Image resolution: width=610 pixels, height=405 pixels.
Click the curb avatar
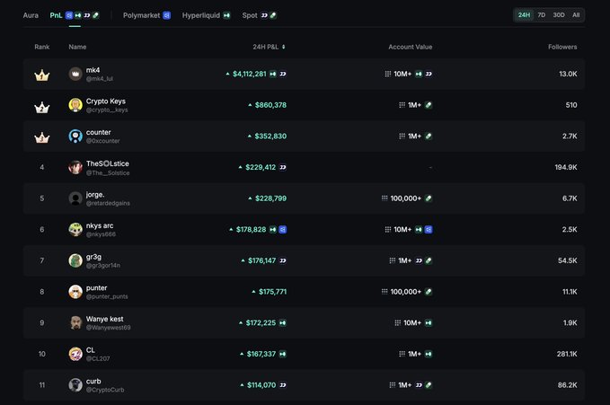click(75, 385)
